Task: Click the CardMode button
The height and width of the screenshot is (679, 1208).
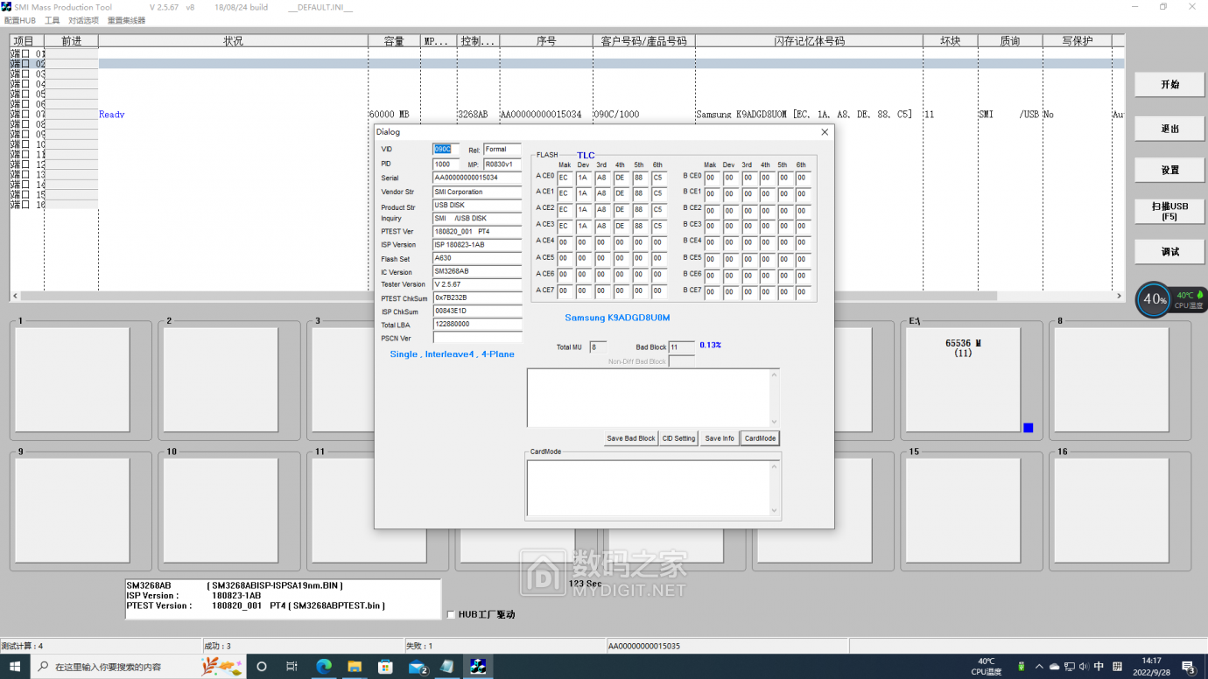Action: tap(760, 438)
